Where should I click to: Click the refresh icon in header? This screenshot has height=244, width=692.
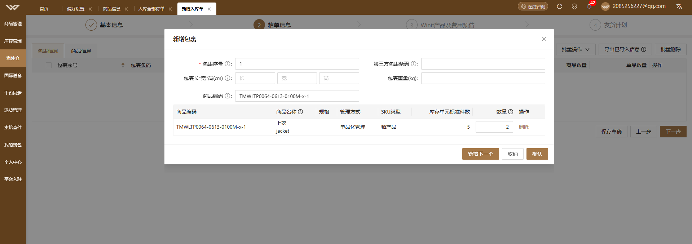(x=559, y=6)
